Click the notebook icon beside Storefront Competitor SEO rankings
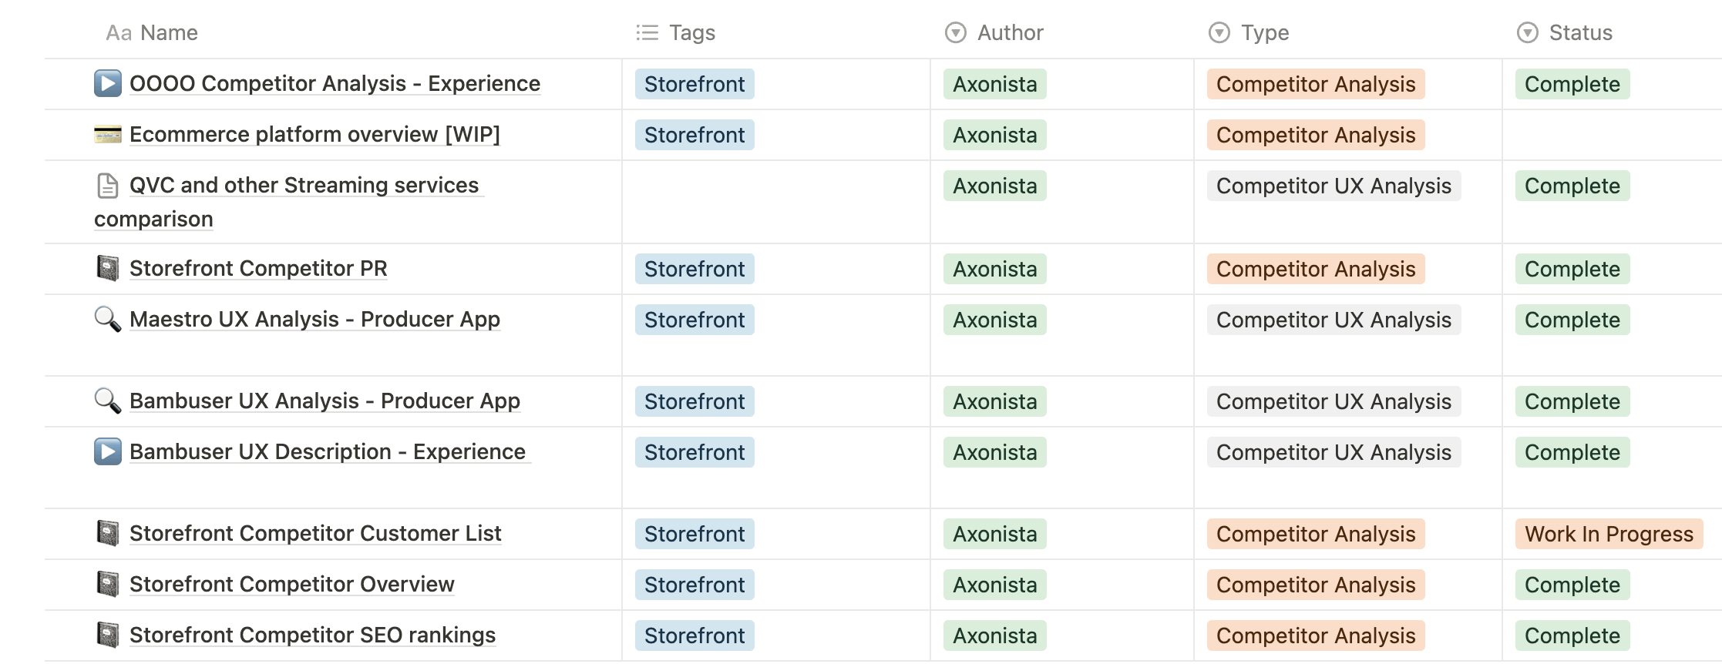This screenshot has height=664, width=1722. click(108, 635)
